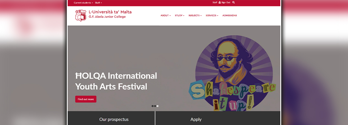Click the Sign Out lock icon
The image size is (348, 125).
220,2
